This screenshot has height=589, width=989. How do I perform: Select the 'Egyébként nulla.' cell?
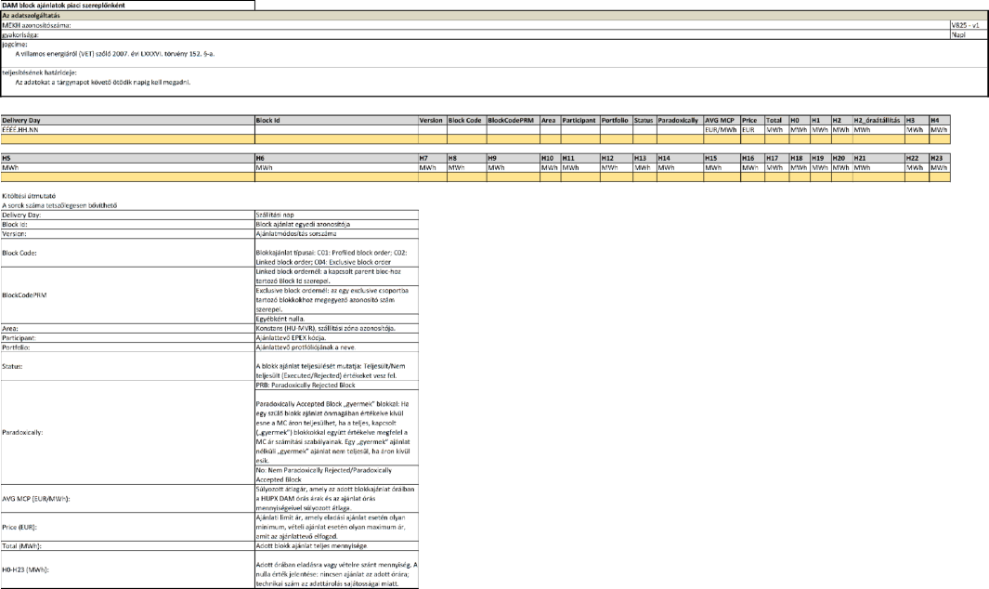click(x=337, y=319)
